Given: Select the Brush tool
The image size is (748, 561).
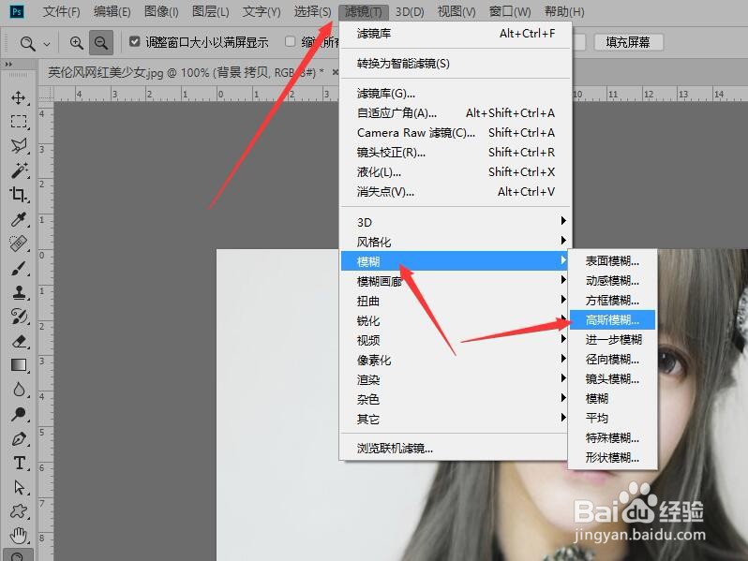Looking at the screenshot, I should (19, 268).
